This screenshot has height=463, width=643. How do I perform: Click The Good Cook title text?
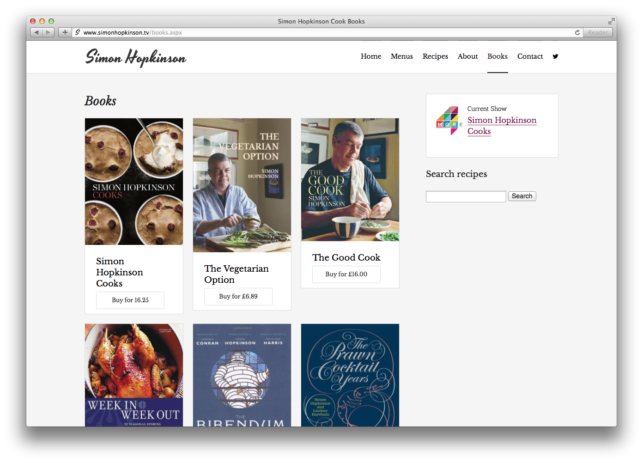346,258
